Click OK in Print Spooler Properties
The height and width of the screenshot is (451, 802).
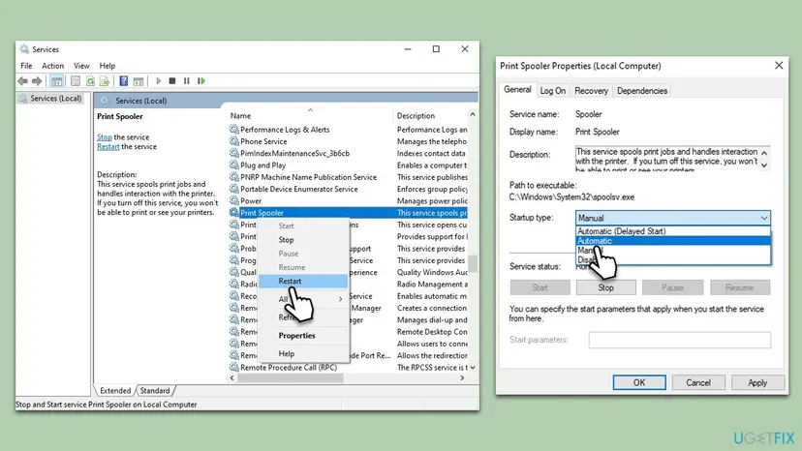click(x=639, y=382)
